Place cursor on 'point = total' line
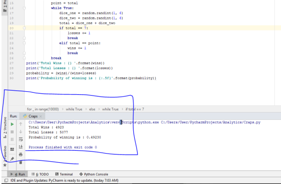Screen dimensions: 281x184 tap(64, 3)
